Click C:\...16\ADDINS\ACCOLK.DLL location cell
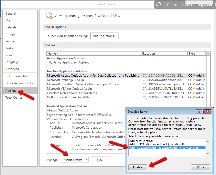This screenshot has width=216, height=175. tap(163, 76)
